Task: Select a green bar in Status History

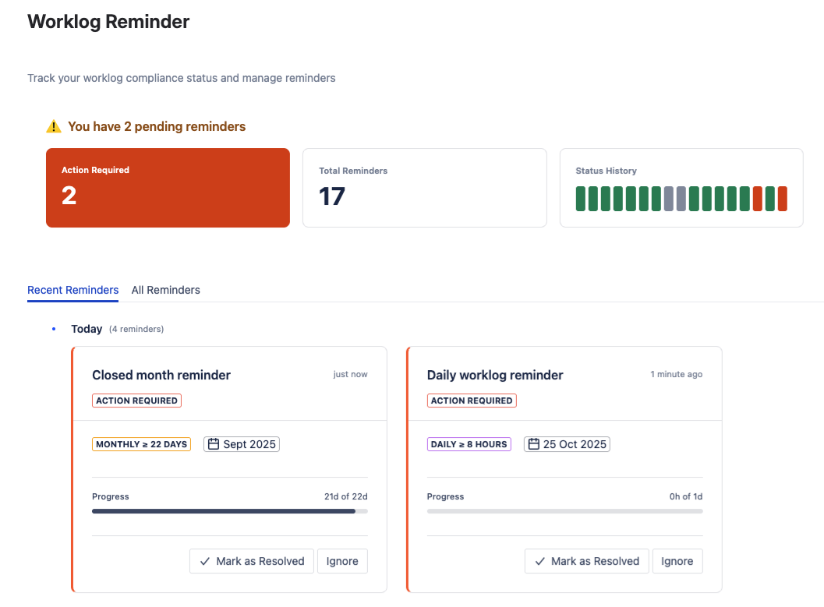Action: [582, 199]
